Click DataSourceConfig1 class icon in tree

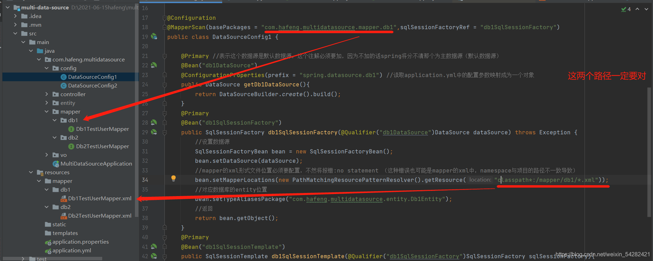tap(64, 77)
